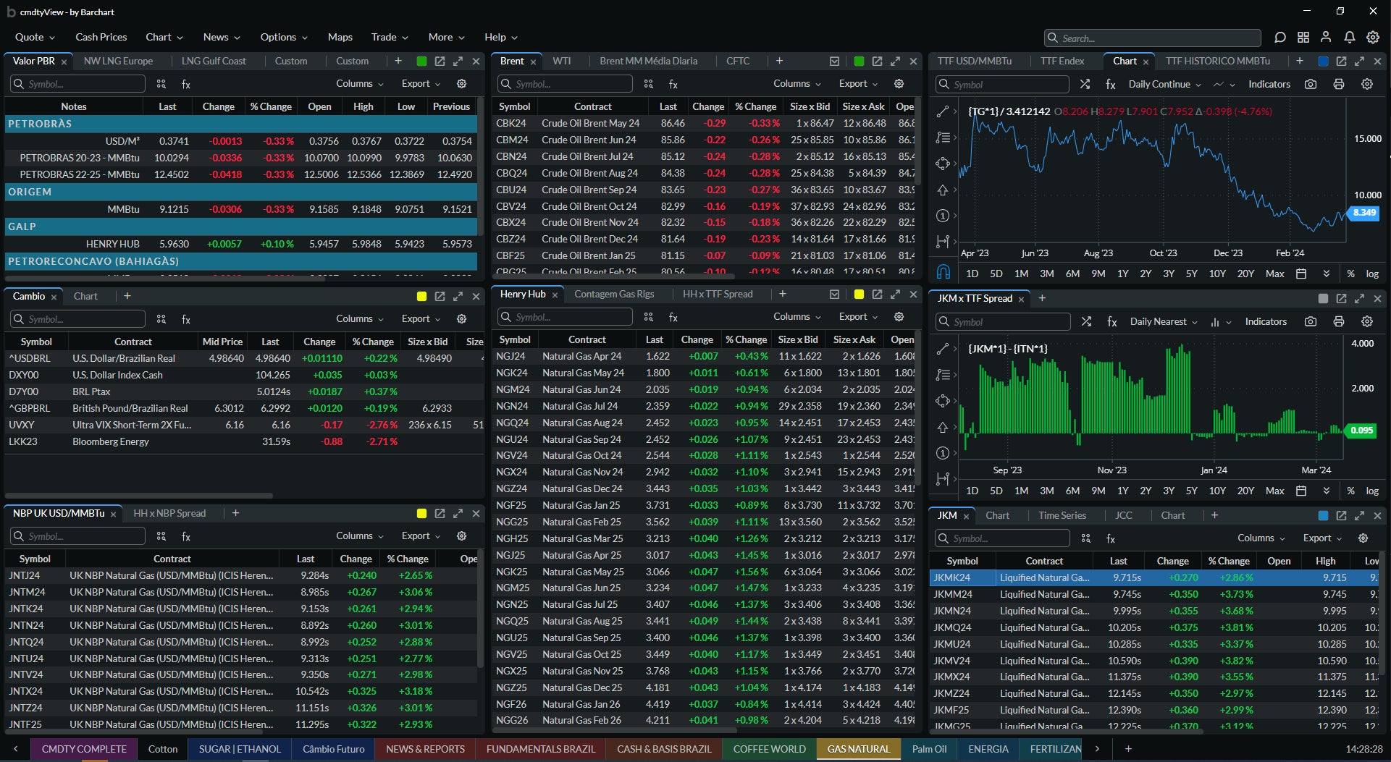Open the date range calendar on the TTF chart
This screenshot has width=1391, height=762.
[1301, 274]
